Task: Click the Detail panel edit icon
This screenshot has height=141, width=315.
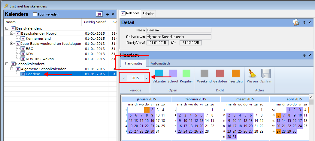Action: [296, 23]
